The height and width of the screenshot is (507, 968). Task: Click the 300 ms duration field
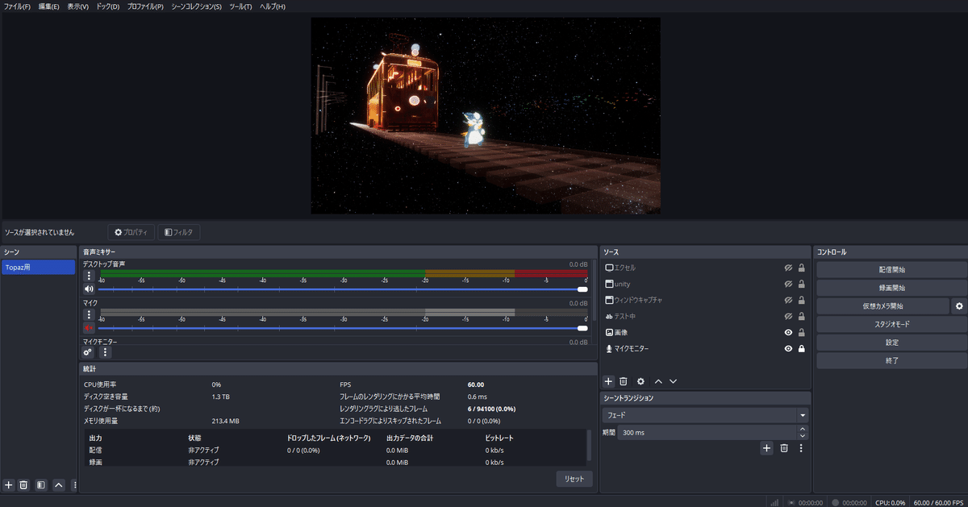tap(707, 433)
